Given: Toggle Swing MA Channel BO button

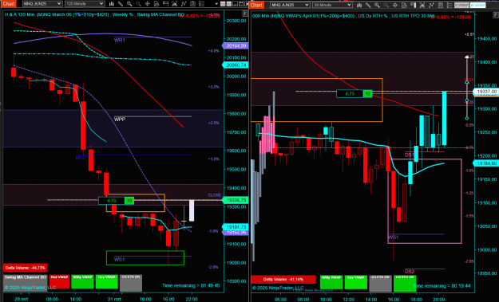Looking at the screenshot, I should click(26, 283).
